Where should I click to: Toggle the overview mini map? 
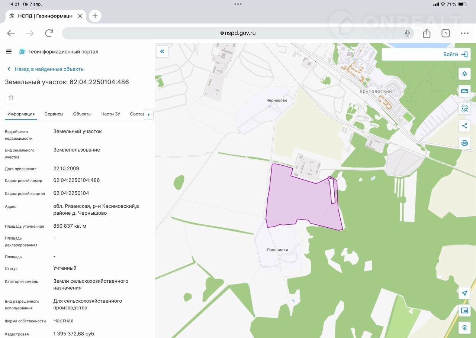coord(464,311)
